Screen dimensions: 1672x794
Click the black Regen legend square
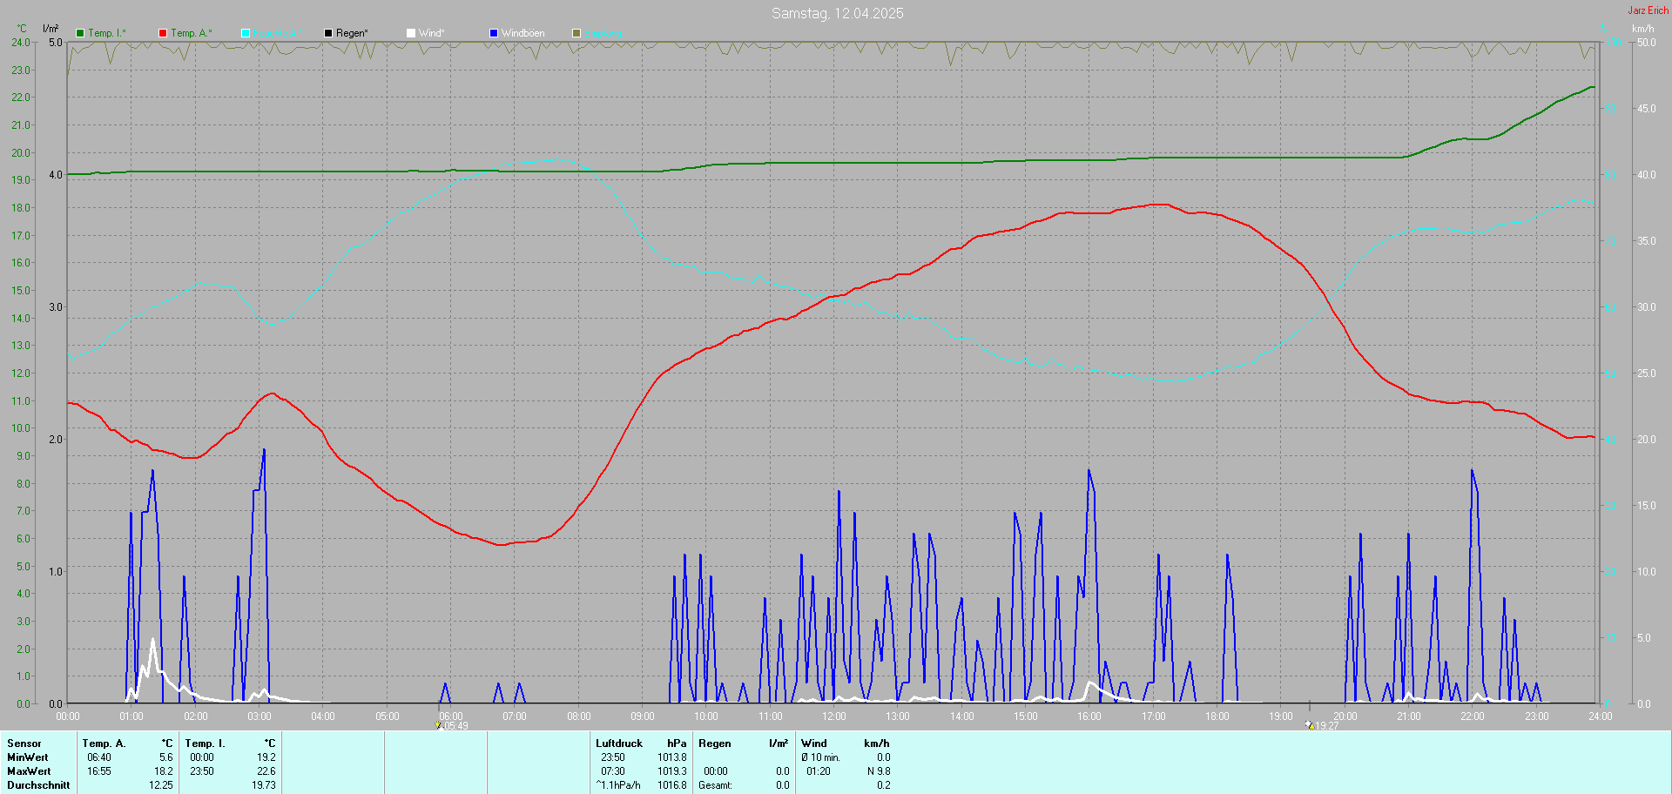328,33
